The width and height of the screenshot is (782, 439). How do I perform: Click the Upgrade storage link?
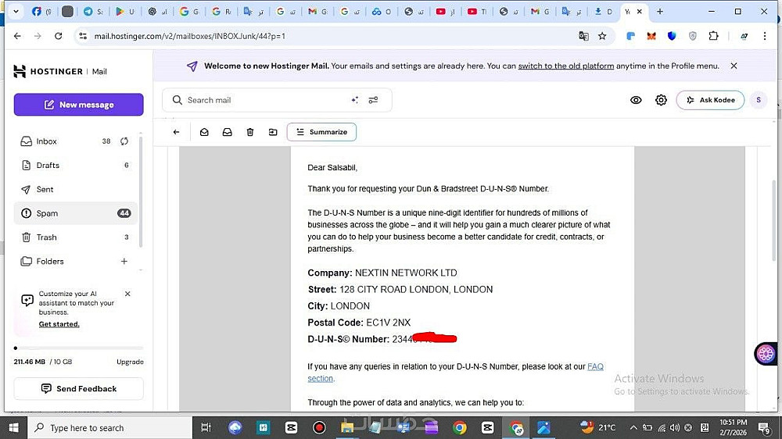(x=130, y=362)
